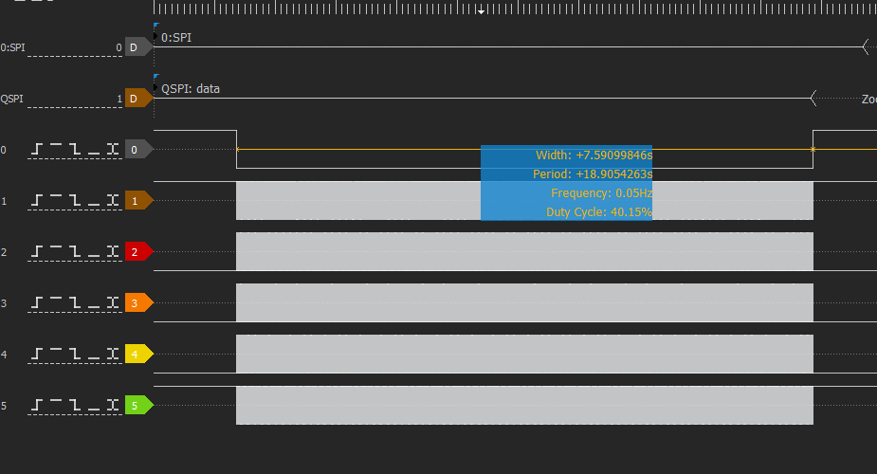Open the QSPI decoder D badge
The image size is (877, 474).
click(x=138, y=99)
